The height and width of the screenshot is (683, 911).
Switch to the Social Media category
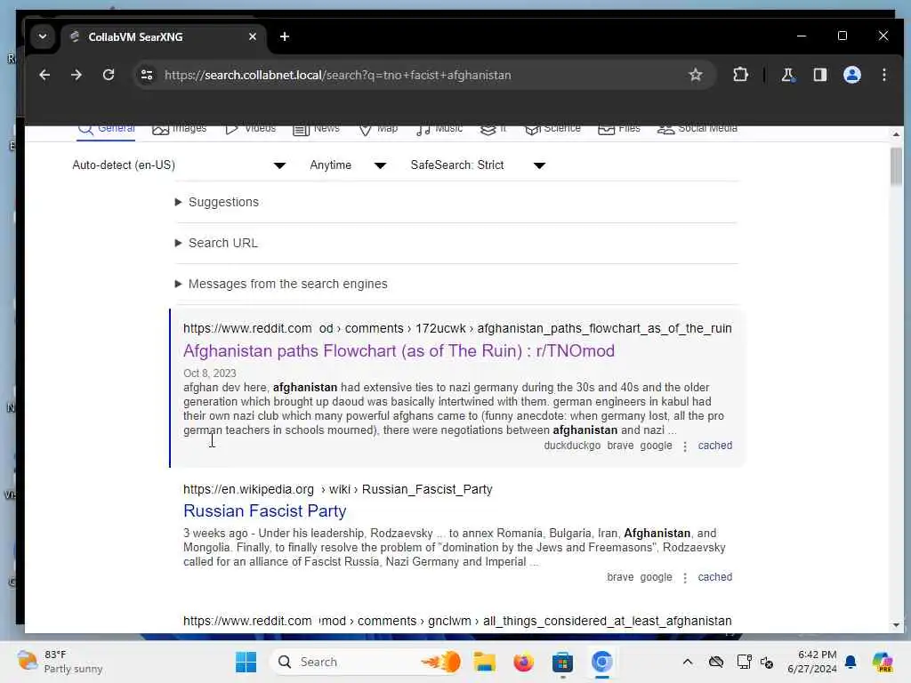pyautogui.click(x=697, y=129)
